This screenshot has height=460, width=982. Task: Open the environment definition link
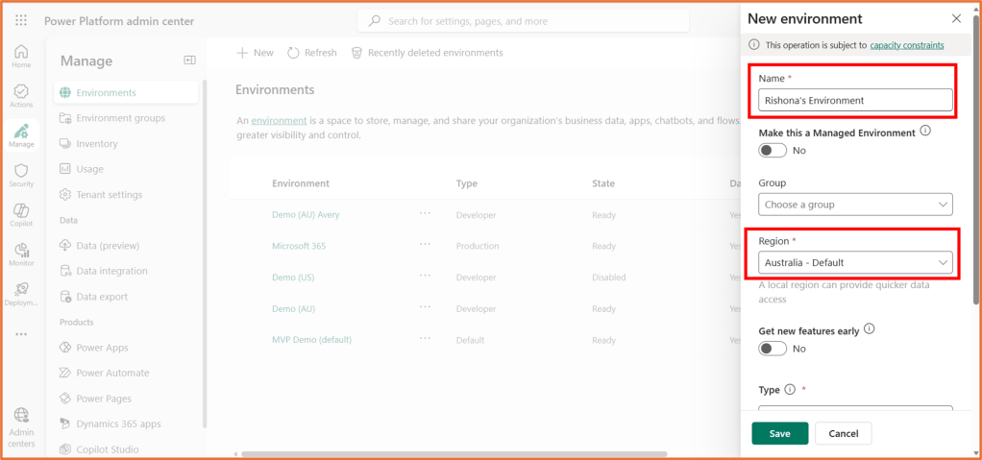279,121
